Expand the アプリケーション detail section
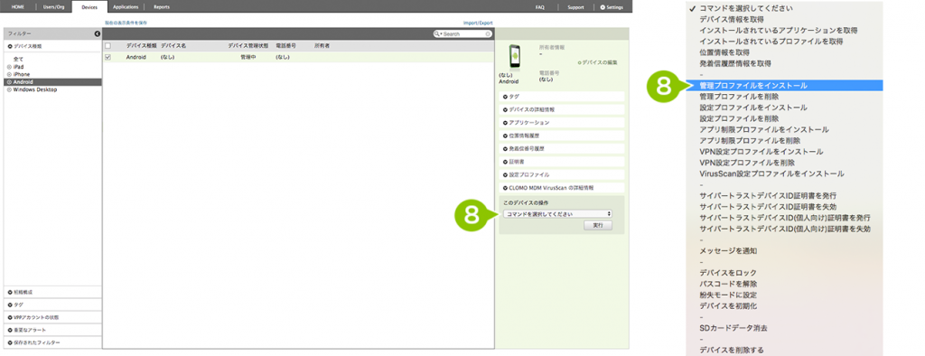 [562, 122]
